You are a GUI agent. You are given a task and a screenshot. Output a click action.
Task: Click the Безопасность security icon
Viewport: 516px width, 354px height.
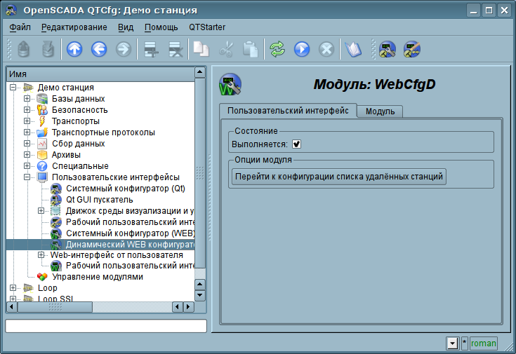click(x=42, y=110)
